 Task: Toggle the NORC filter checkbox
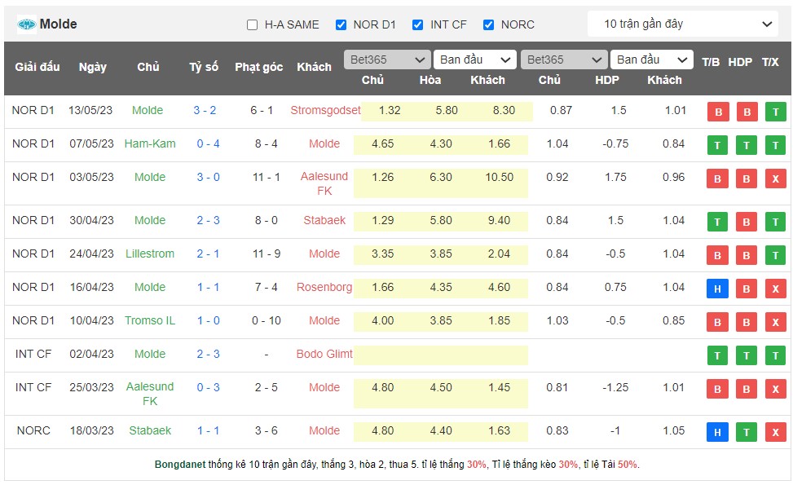(489, 24)
